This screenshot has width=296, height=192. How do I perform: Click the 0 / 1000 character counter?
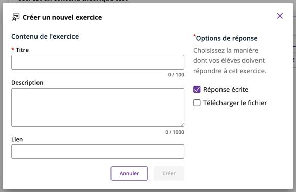click(175, 132)
